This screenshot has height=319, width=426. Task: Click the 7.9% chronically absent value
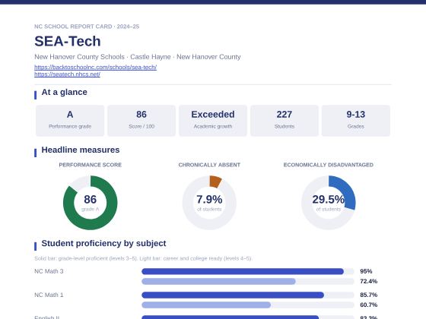click(x=209, y=199)
